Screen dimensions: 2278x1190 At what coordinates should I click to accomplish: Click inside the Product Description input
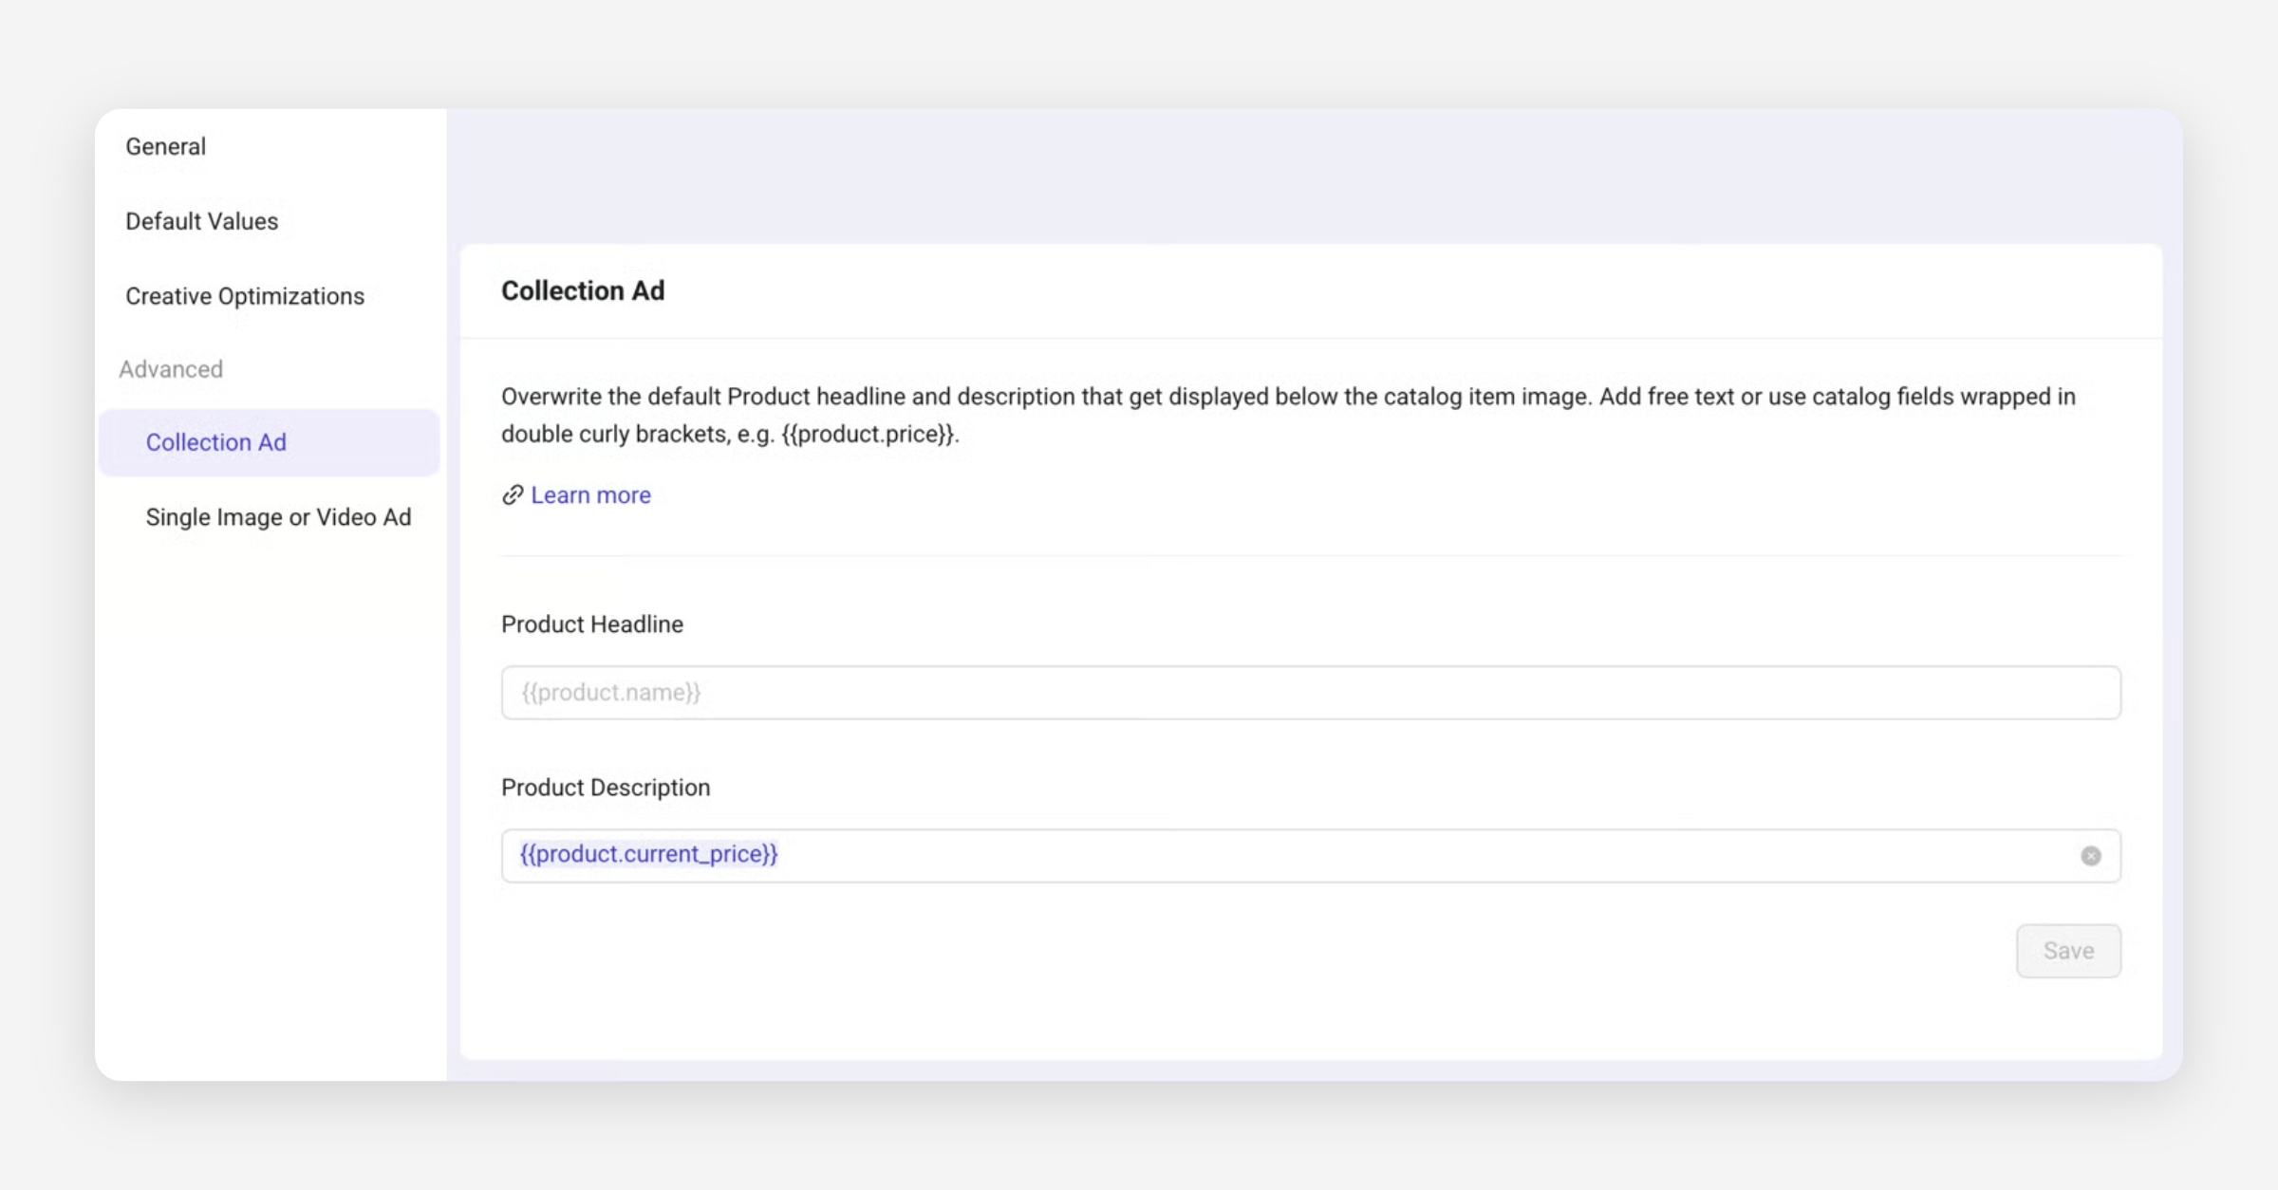pos(1329,856)
